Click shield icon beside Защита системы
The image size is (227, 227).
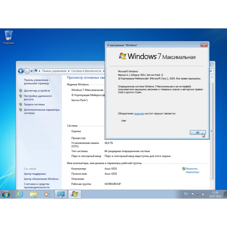(x=20, y=104)
